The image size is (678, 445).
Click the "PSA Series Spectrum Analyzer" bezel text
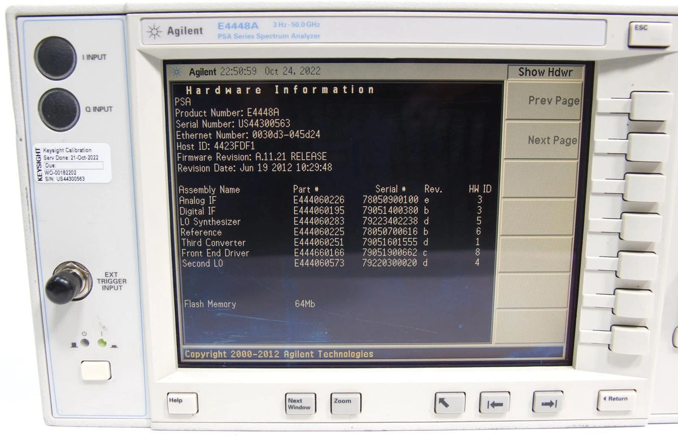[268, 36]
